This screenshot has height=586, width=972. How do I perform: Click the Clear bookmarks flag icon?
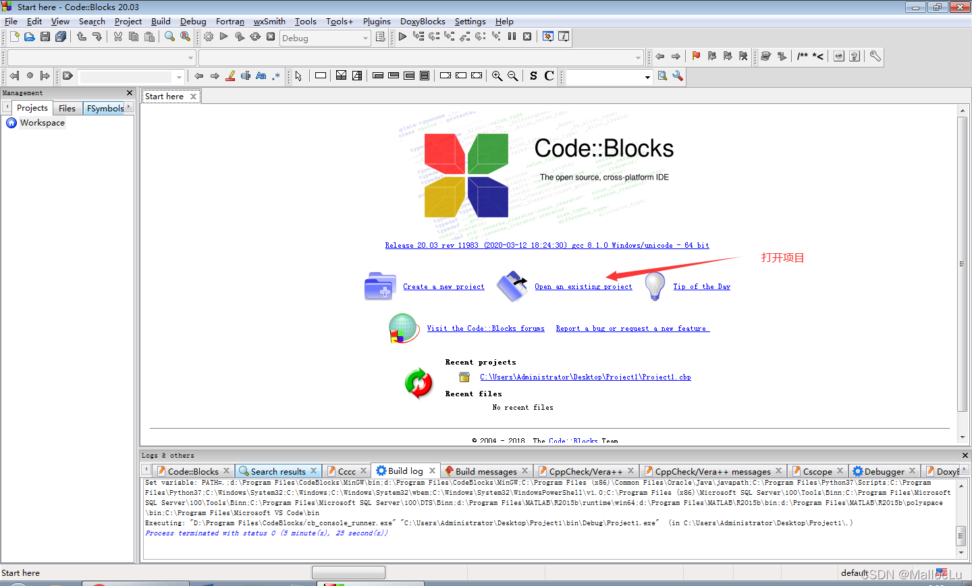tap(743, 57)
